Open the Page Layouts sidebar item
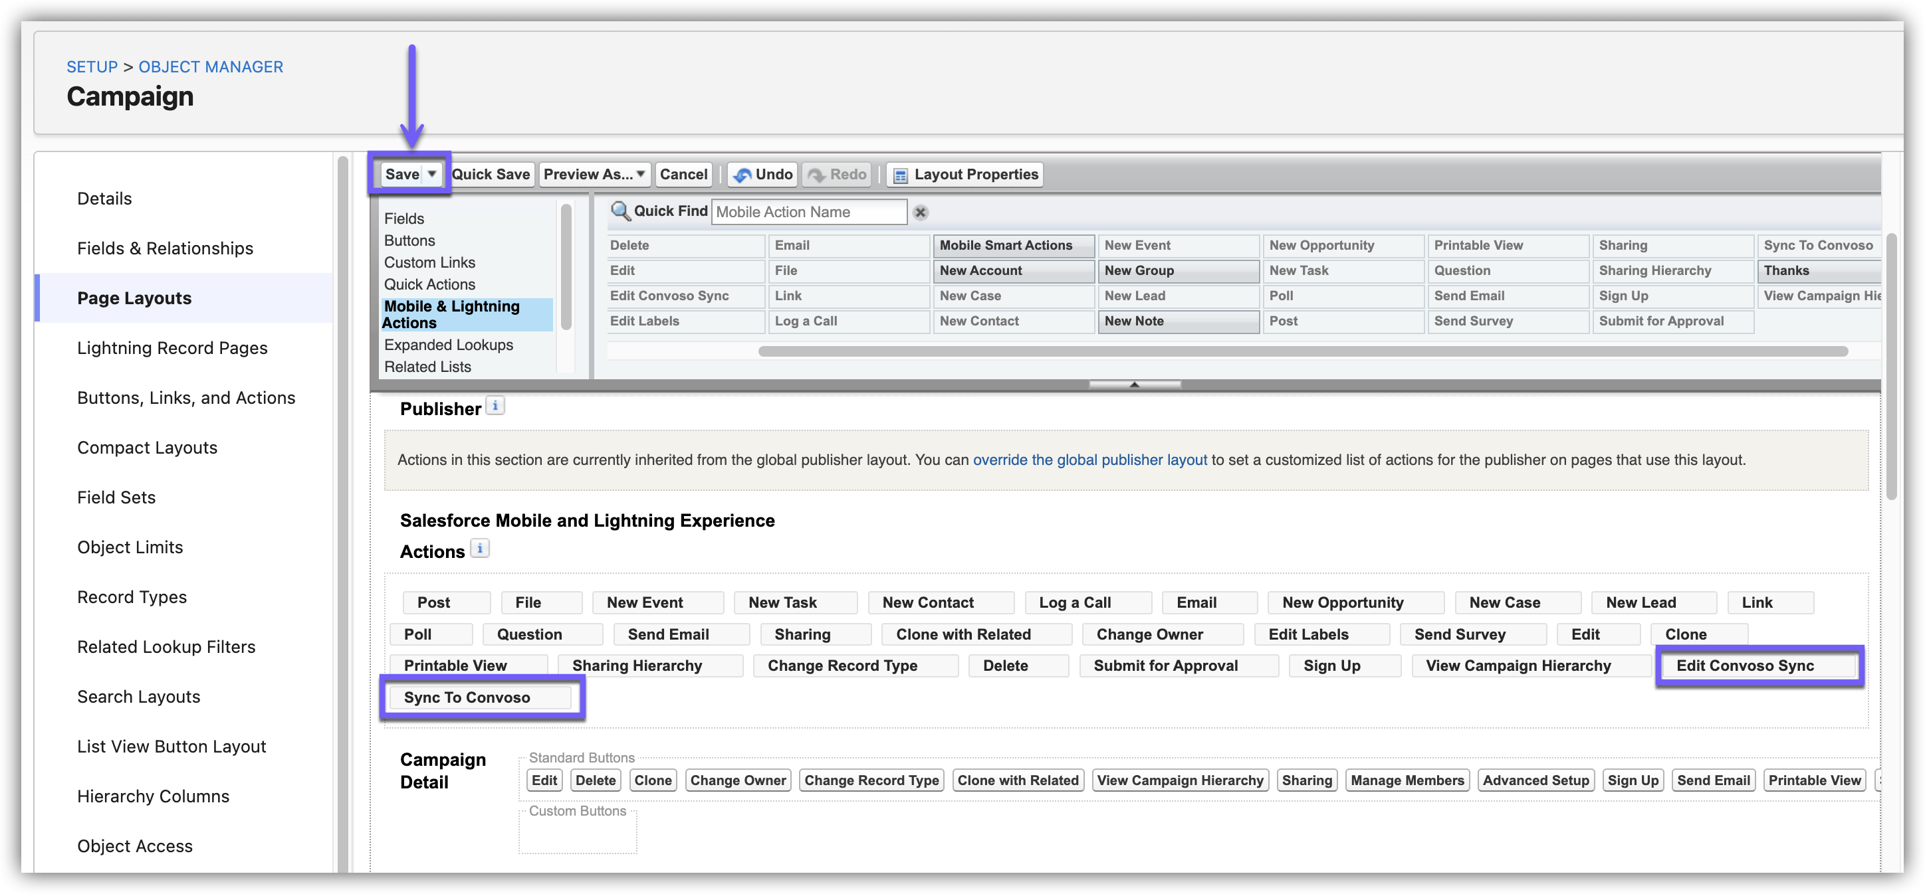Image resolution: width=1925 pixels, height=894 pixels. click(x=134, y=298)
